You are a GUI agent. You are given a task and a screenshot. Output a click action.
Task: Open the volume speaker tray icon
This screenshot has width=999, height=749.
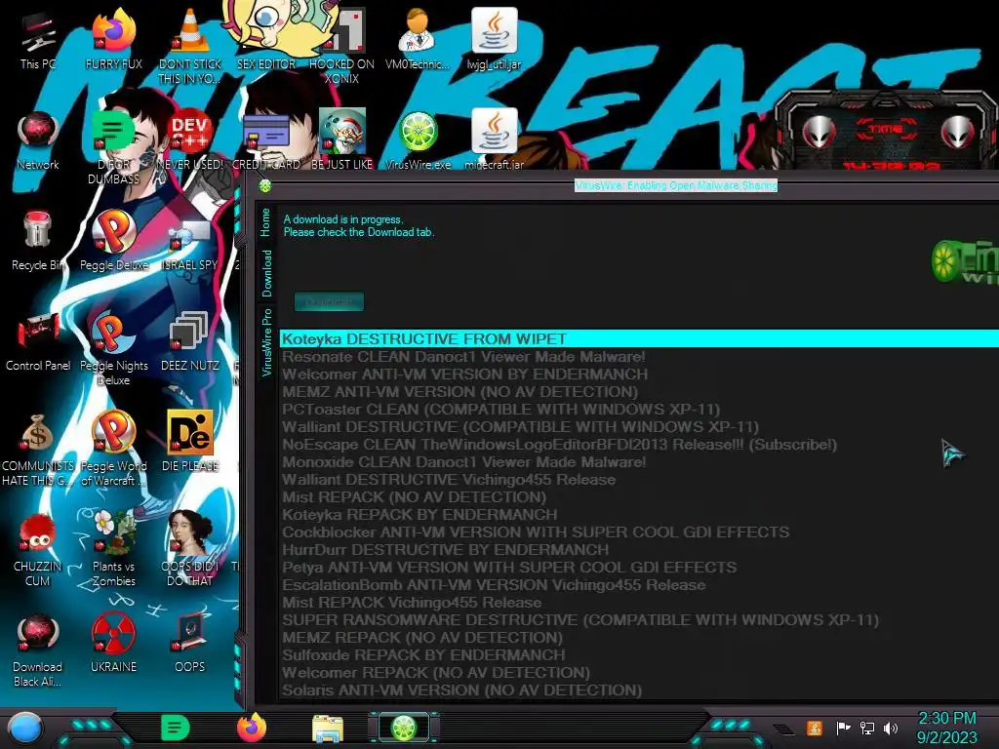pos(891,728)
